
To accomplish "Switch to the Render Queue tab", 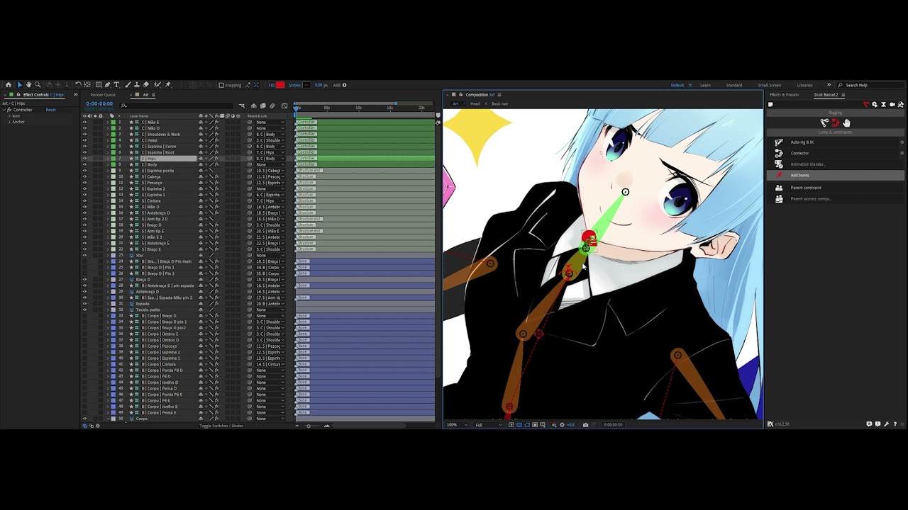I will [103, 95].
